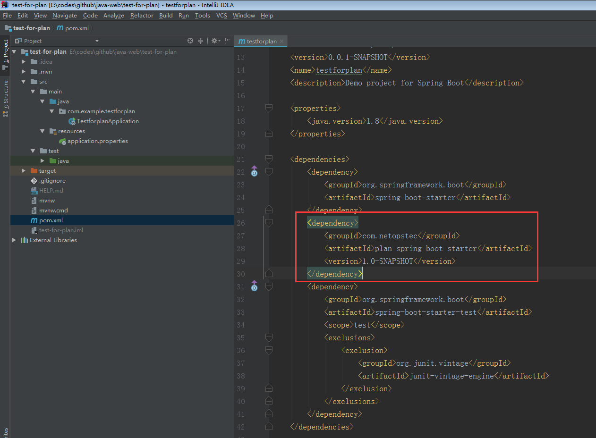Click the spring-boot-starter-test artifactId text
Viewport: 596px width, 438px height.
(x=426, y=312)
